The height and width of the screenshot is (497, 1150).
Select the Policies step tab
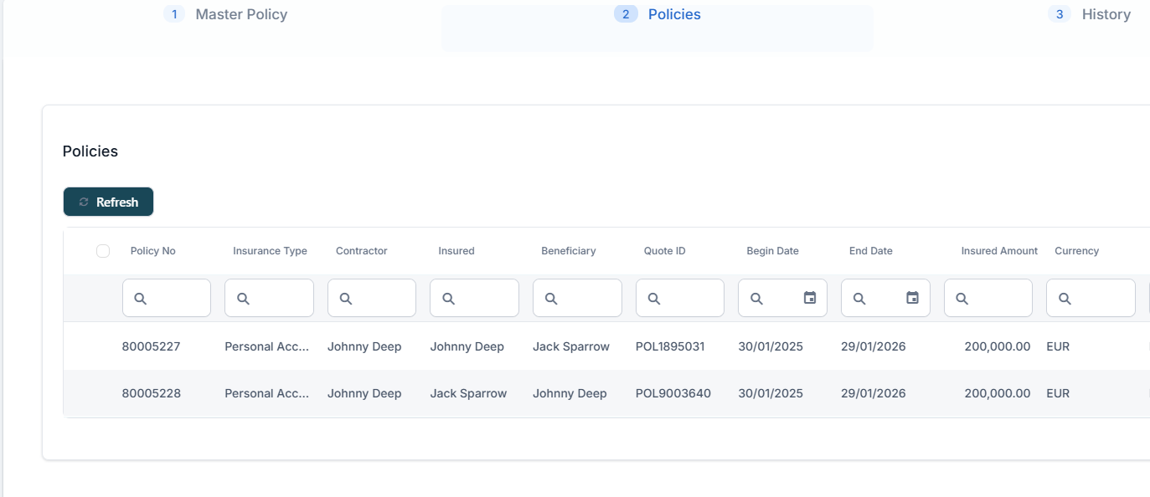(673, 14)
